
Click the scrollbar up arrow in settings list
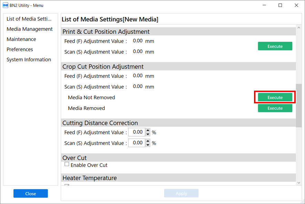point(299,28)
